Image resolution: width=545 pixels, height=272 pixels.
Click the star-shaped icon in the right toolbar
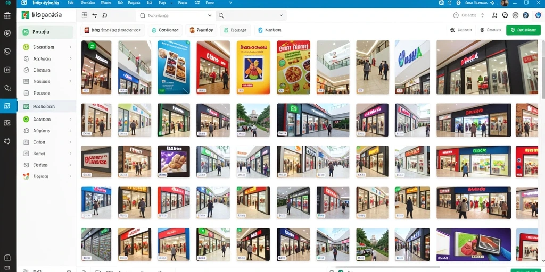[x=494, y=15]
